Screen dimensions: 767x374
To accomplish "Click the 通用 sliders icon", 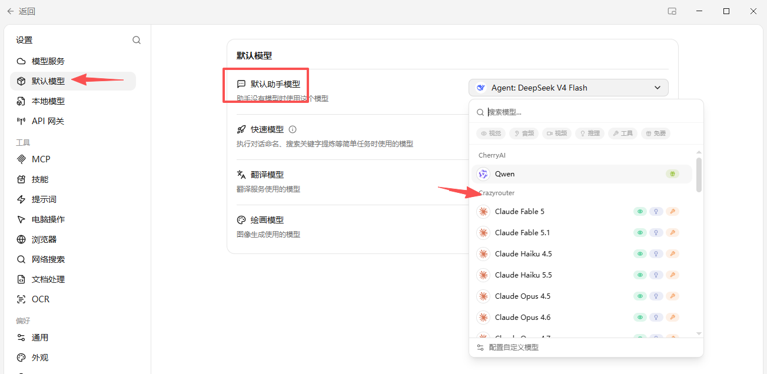I will point(21,338).
